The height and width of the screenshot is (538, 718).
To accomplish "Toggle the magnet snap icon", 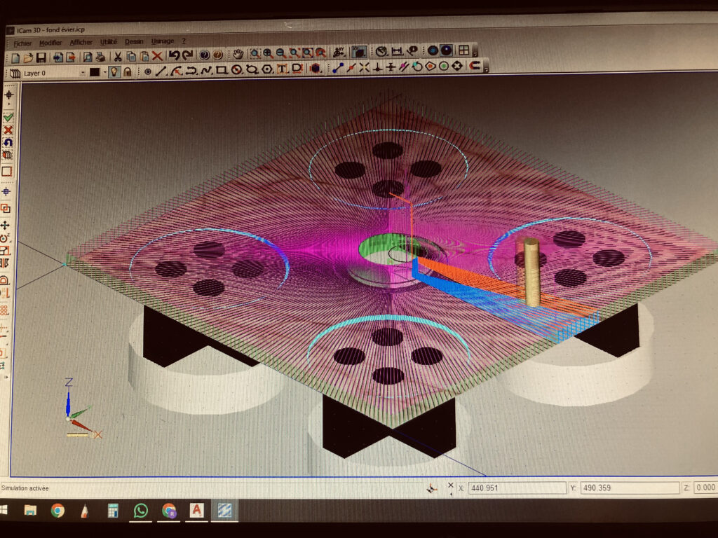I will click(475, 65).
